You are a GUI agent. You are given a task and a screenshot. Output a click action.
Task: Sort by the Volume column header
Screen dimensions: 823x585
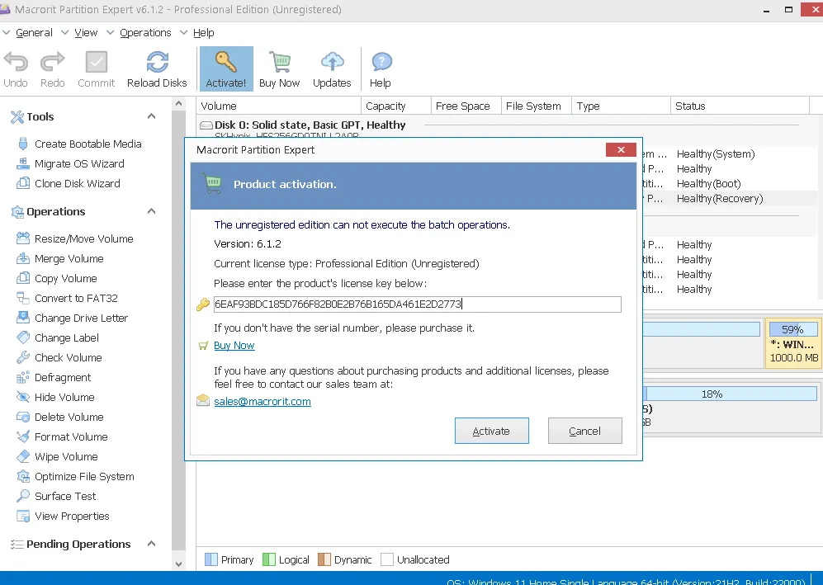point(279,106)
